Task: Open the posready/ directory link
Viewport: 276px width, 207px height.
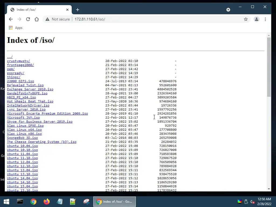Action: point(16,73)
